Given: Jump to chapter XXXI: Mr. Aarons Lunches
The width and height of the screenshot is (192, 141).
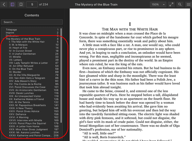Looking at the screenshot, I should click(34, 132).
